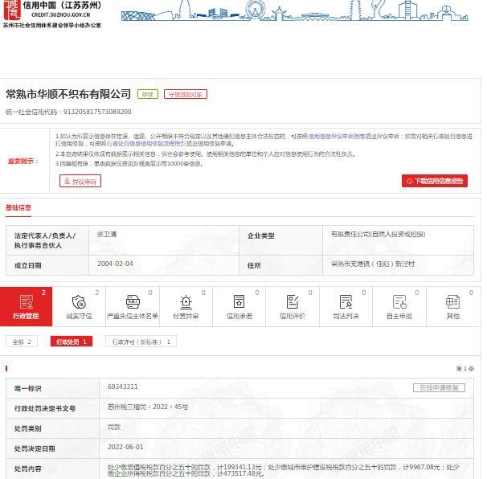This screenshot has height=479, width=487.
Task: Open the 基础信息 tab
Action: pos(18,207)
